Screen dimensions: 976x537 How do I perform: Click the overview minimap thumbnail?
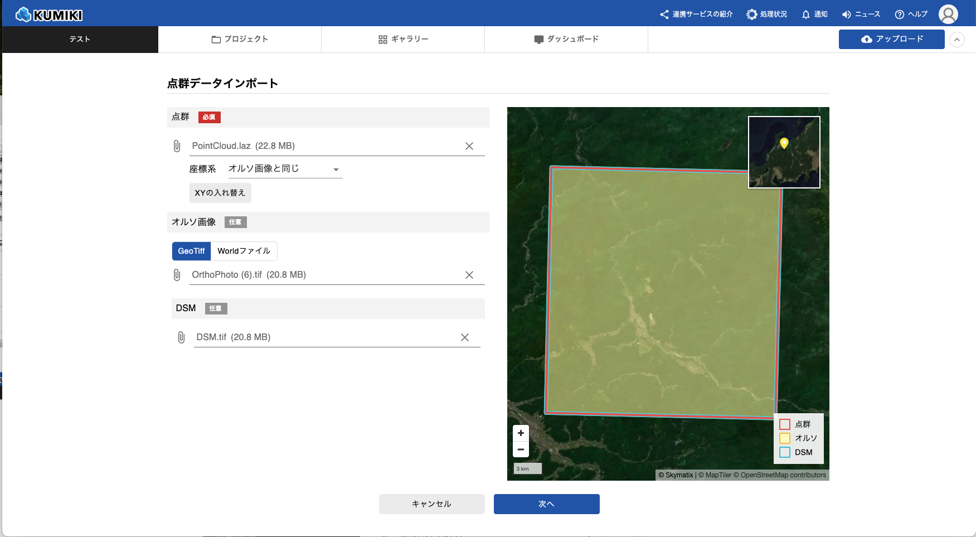784,152
